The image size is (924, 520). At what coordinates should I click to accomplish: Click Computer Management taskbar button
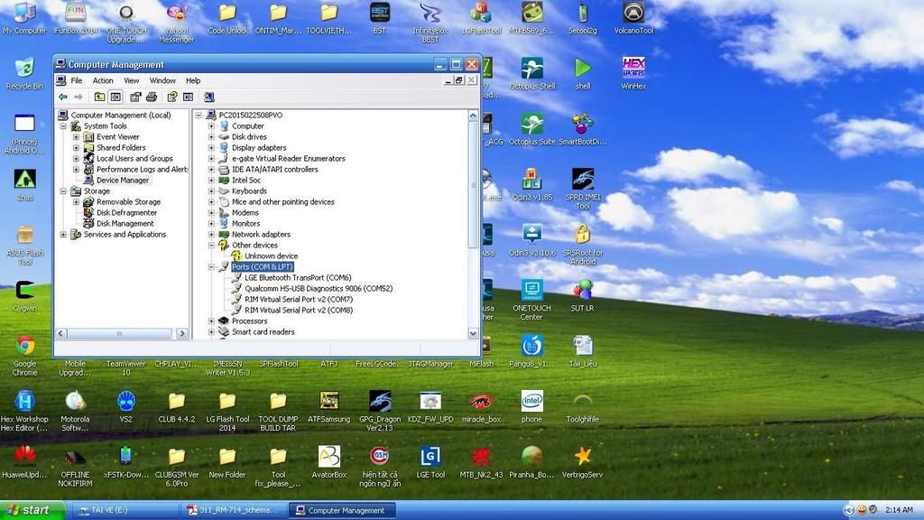tap(342, 510)
